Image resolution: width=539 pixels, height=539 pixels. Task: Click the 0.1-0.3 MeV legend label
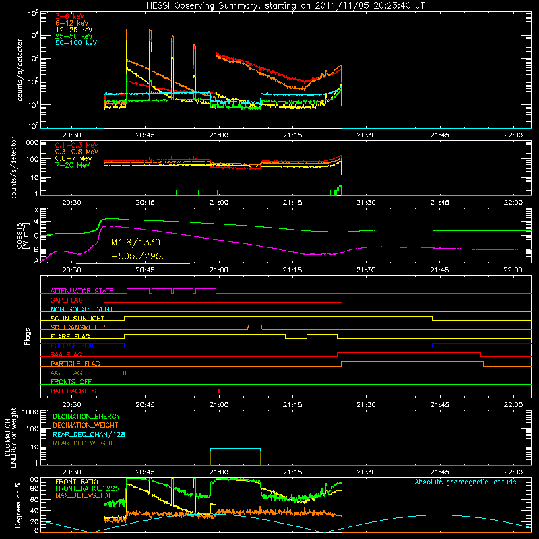point(77,145)
